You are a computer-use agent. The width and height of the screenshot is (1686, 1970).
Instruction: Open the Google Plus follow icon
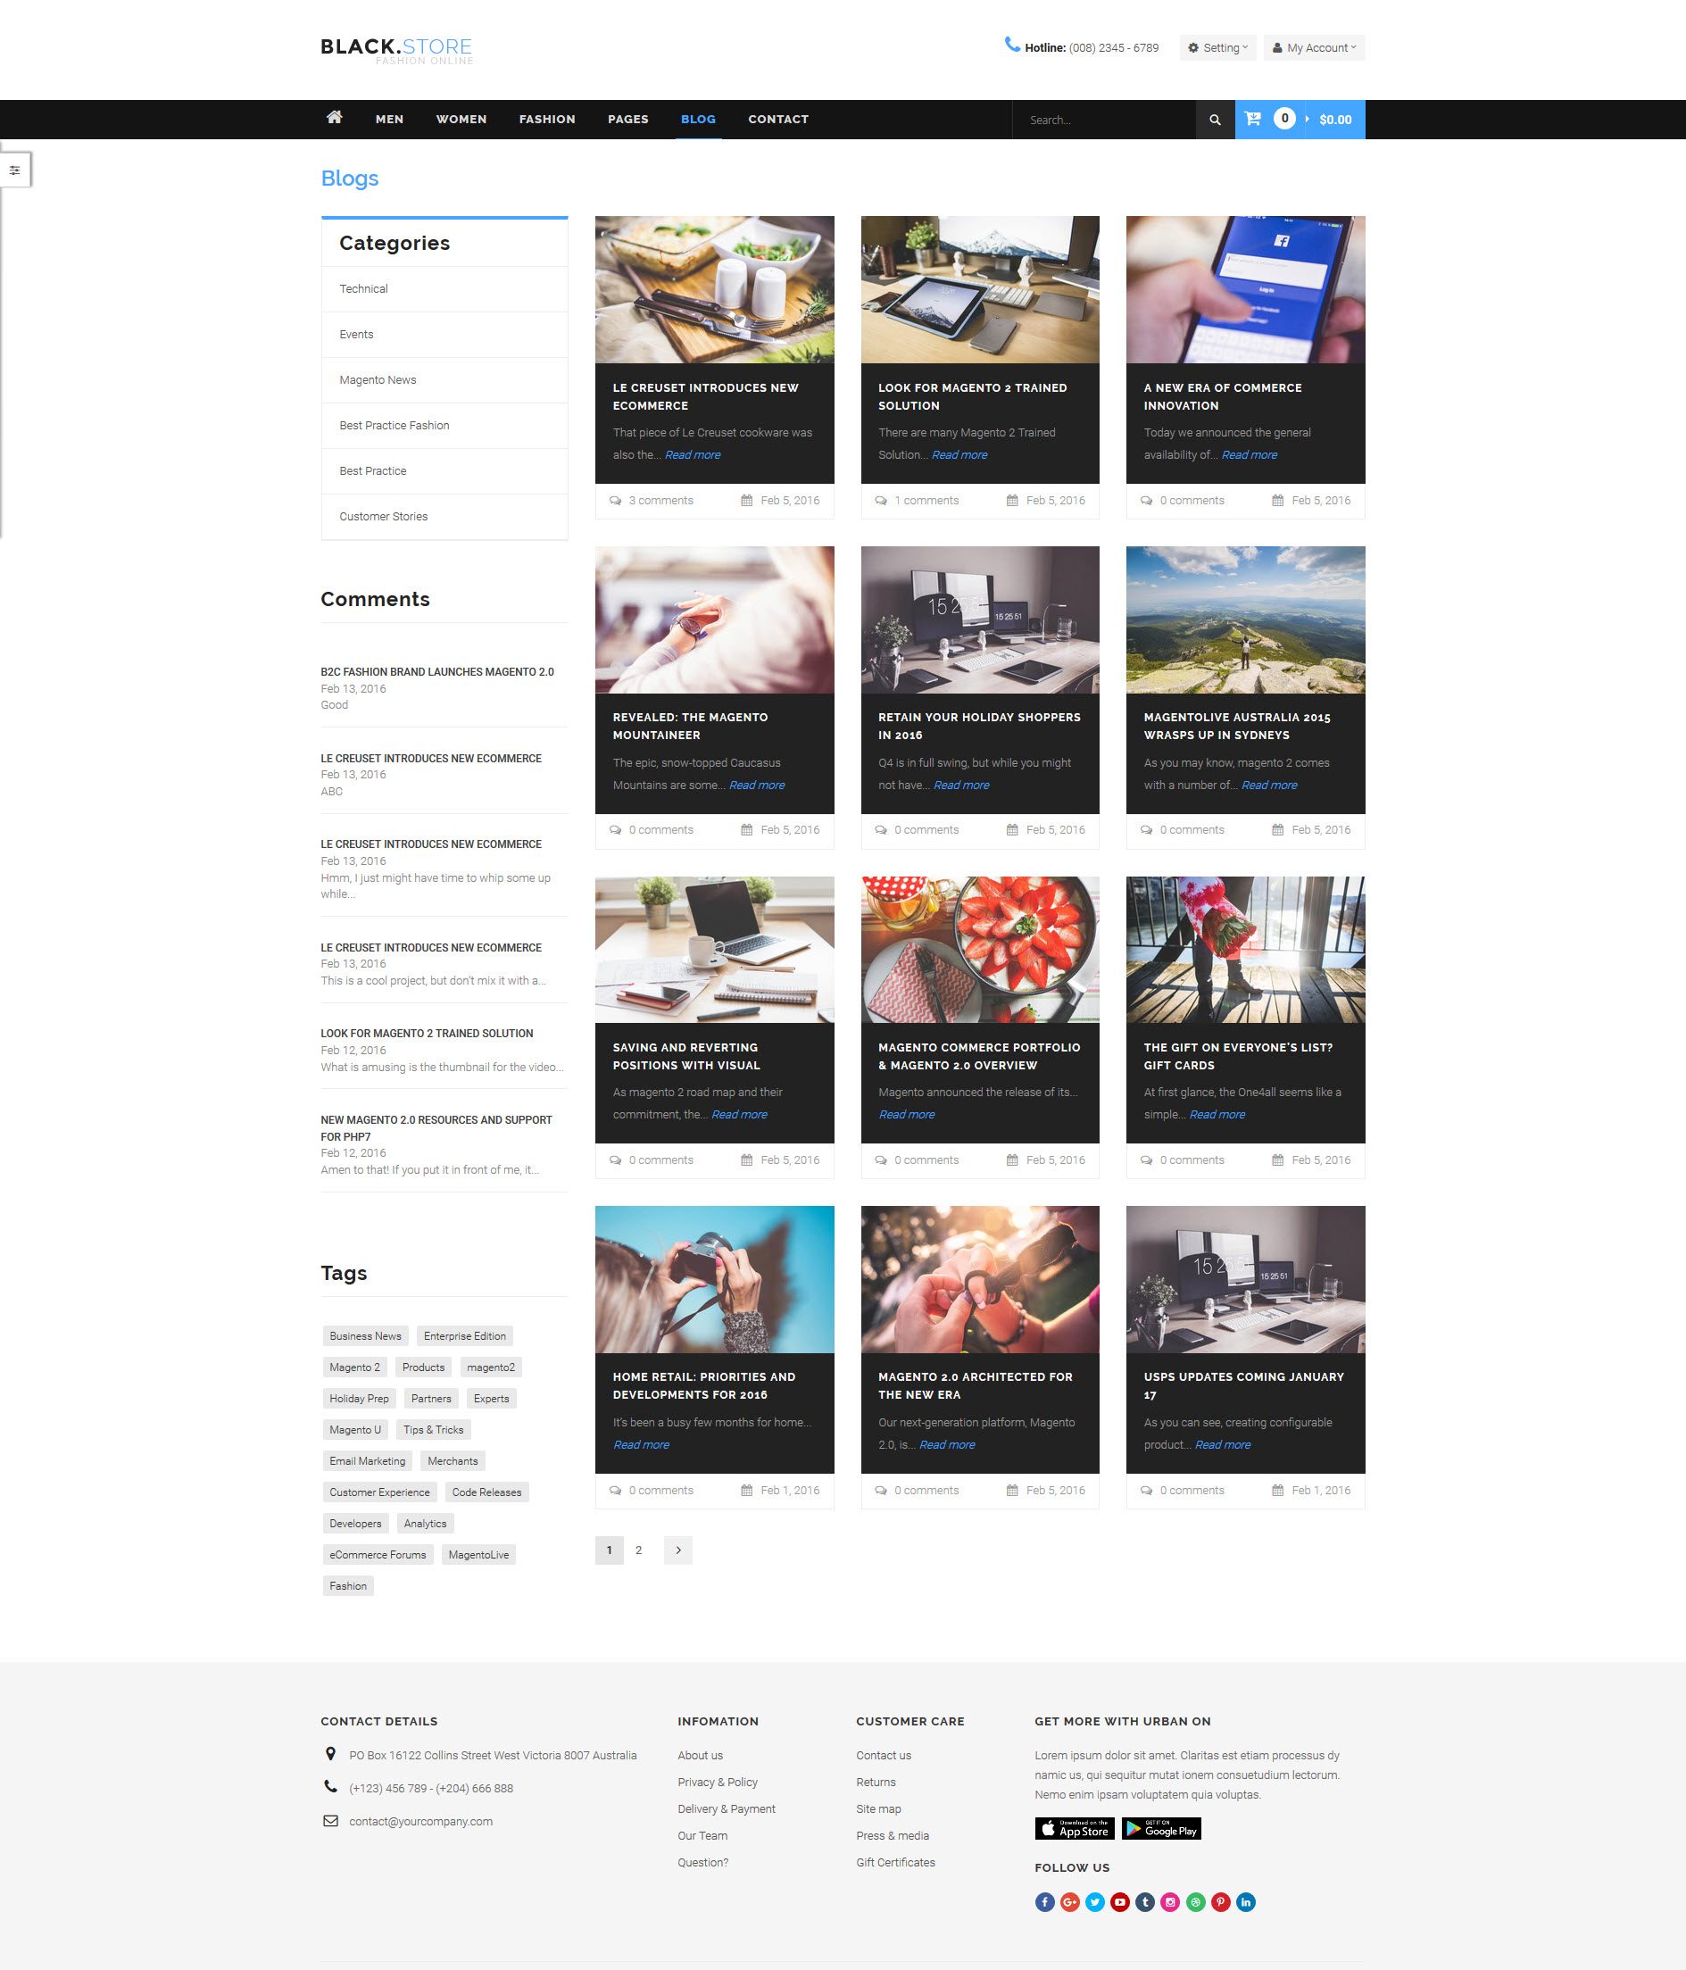click(x=1070, y=1901)
